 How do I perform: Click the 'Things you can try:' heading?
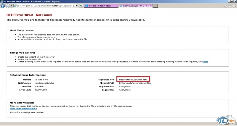click(x=22, y=53)
